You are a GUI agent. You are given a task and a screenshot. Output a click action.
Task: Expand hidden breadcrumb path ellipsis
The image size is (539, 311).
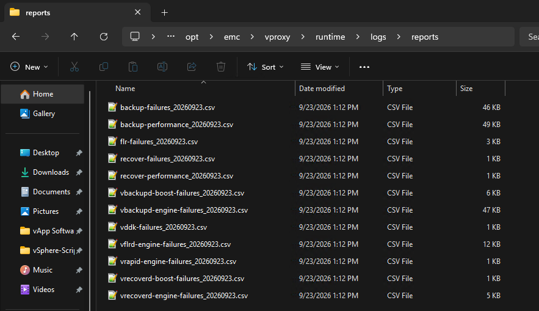click(x=171, y=37)
